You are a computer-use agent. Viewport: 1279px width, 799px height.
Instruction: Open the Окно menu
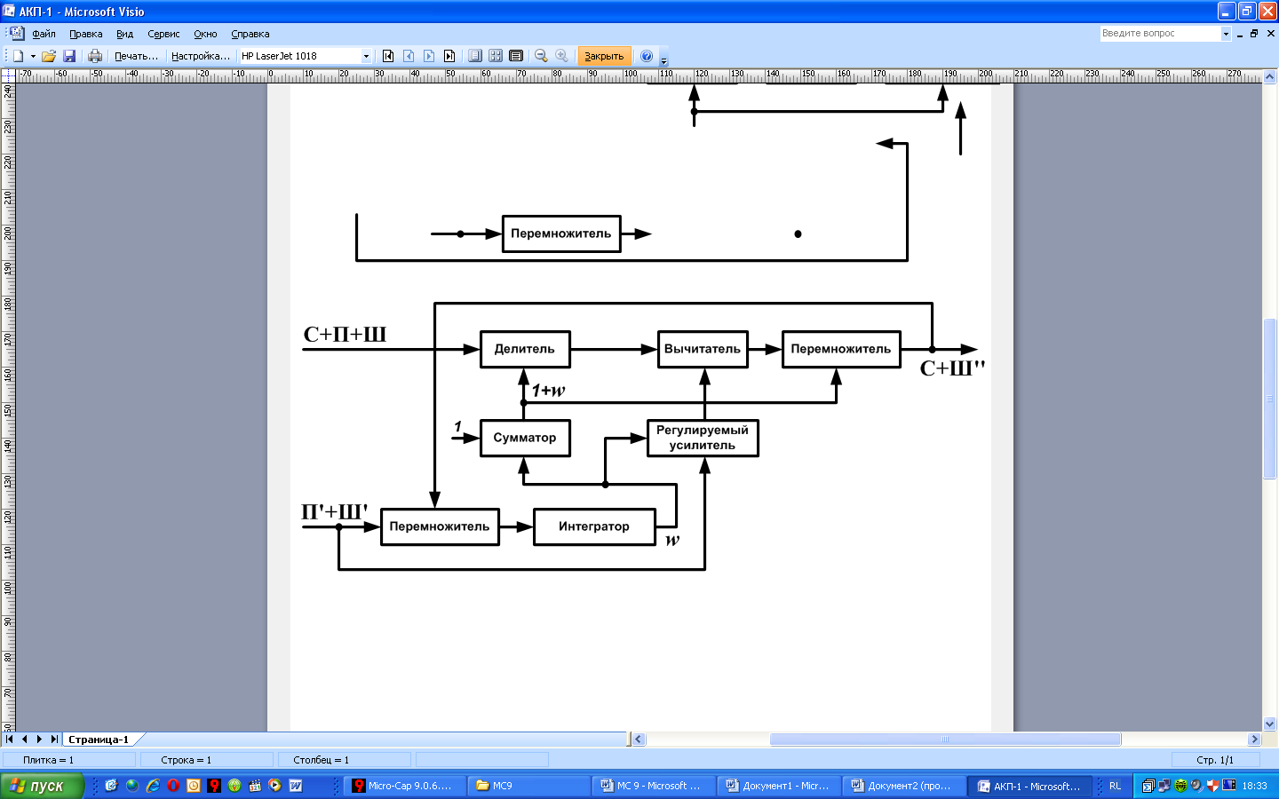[205, 34]
